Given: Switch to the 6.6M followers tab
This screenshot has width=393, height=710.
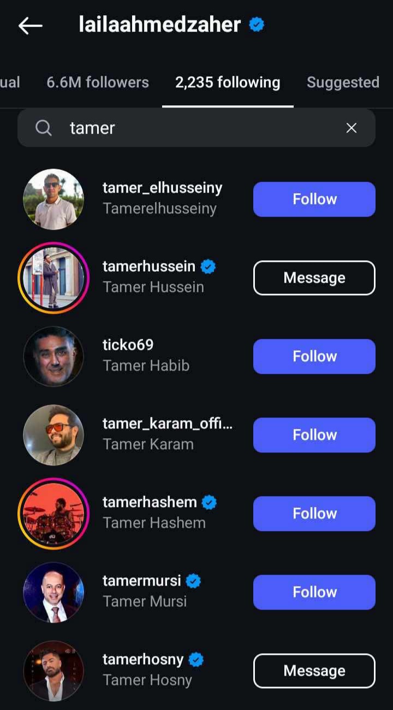Looking at the screenshot, I should [98, 82].
